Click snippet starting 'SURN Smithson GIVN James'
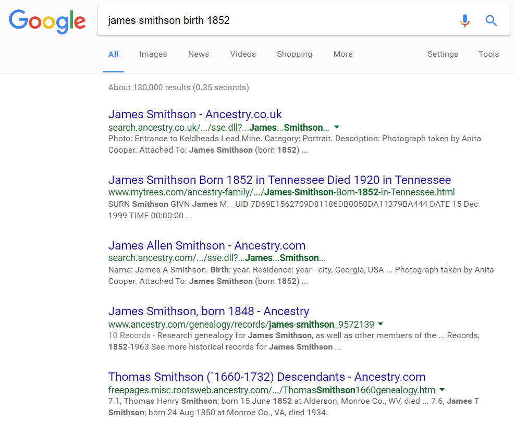This screenshot has width=515, height=423. click(293, 210)
